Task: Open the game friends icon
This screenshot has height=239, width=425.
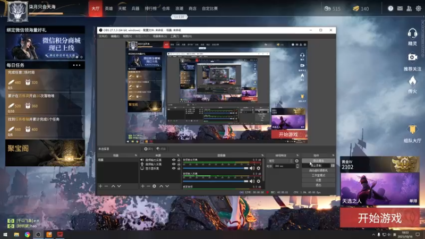Action: click(x=409, y=8)
